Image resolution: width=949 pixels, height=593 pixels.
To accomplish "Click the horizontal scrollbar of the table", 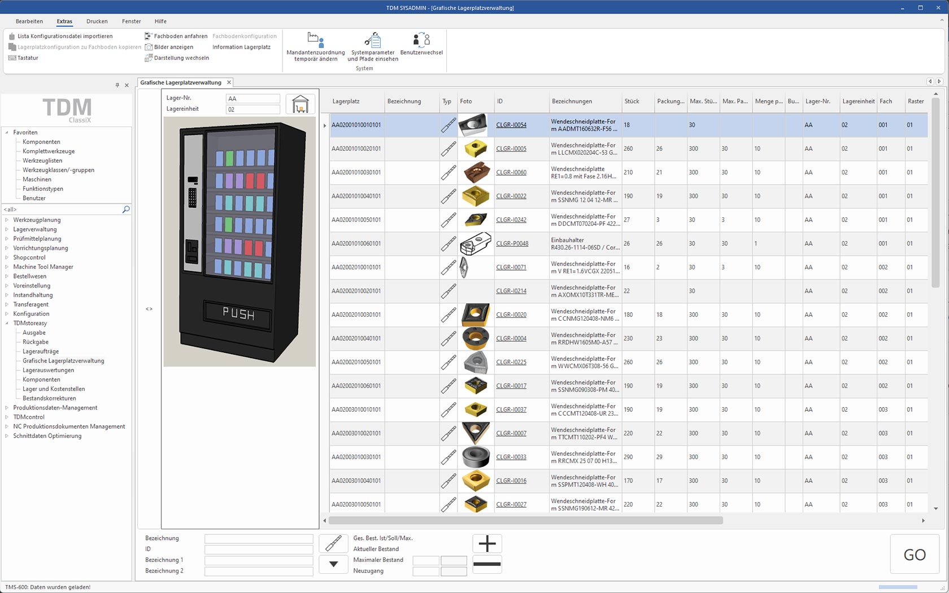I will pyautogui.click(x=526, y=520).
